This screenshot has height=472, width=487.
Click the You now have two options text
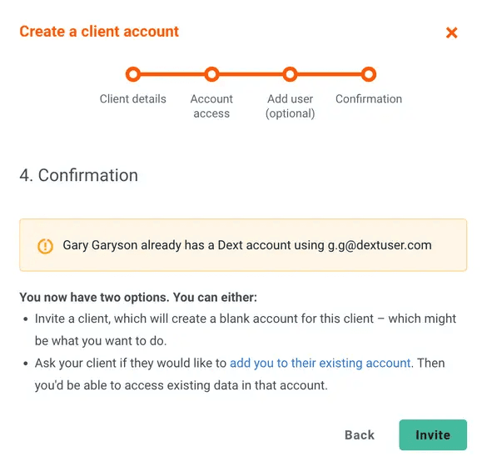click(x=138, y=297)
